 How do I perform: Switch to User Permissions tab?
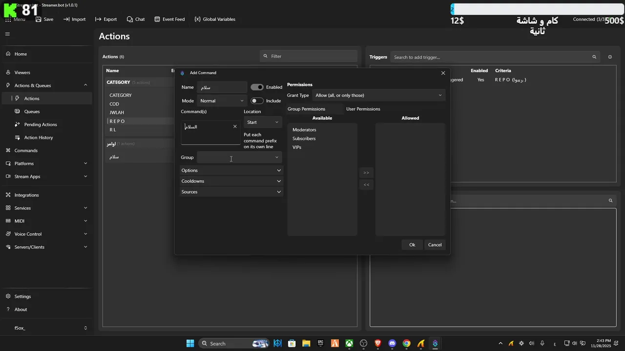[x=363, y=109]
